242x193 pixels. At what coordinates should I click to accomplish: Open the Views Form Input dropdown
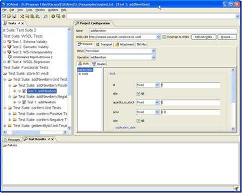click(x=153, y=51)
